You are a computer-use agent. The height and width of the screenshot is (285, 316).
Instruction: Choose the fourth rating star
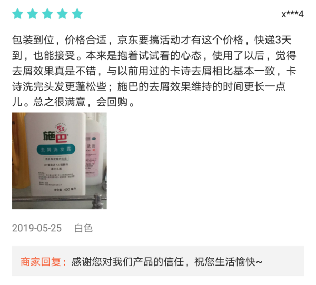click(x=62, y=14)
